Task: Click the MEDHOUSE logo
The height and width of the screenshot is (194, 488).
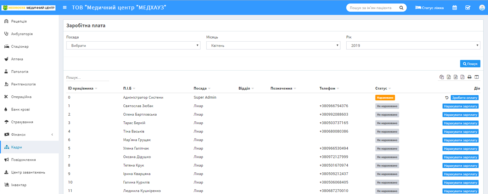Action: tap(28, 7)
